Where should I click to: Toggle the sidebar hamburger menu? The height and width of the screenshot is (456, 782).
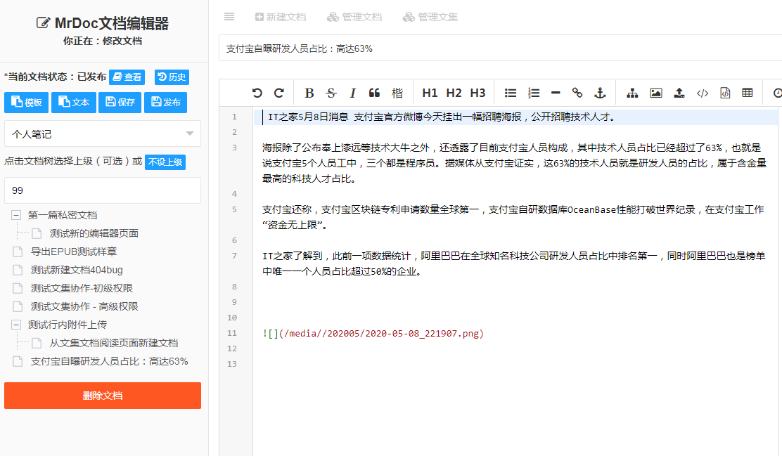(x=229, y=17)
